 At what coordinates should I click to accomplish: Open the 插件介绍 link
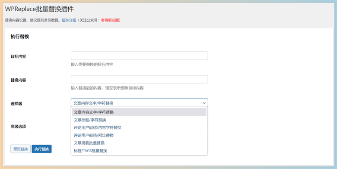point(69,20)
